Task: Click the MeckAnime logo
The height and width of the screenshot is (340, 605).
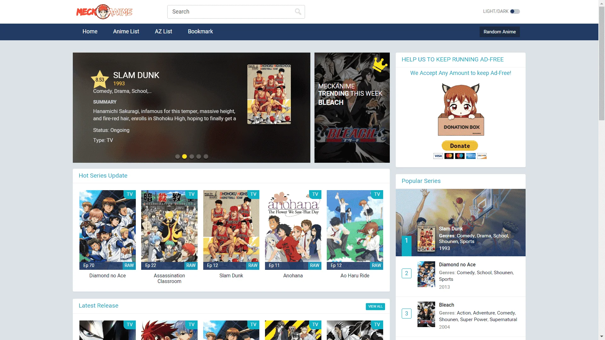Action: 104,12
